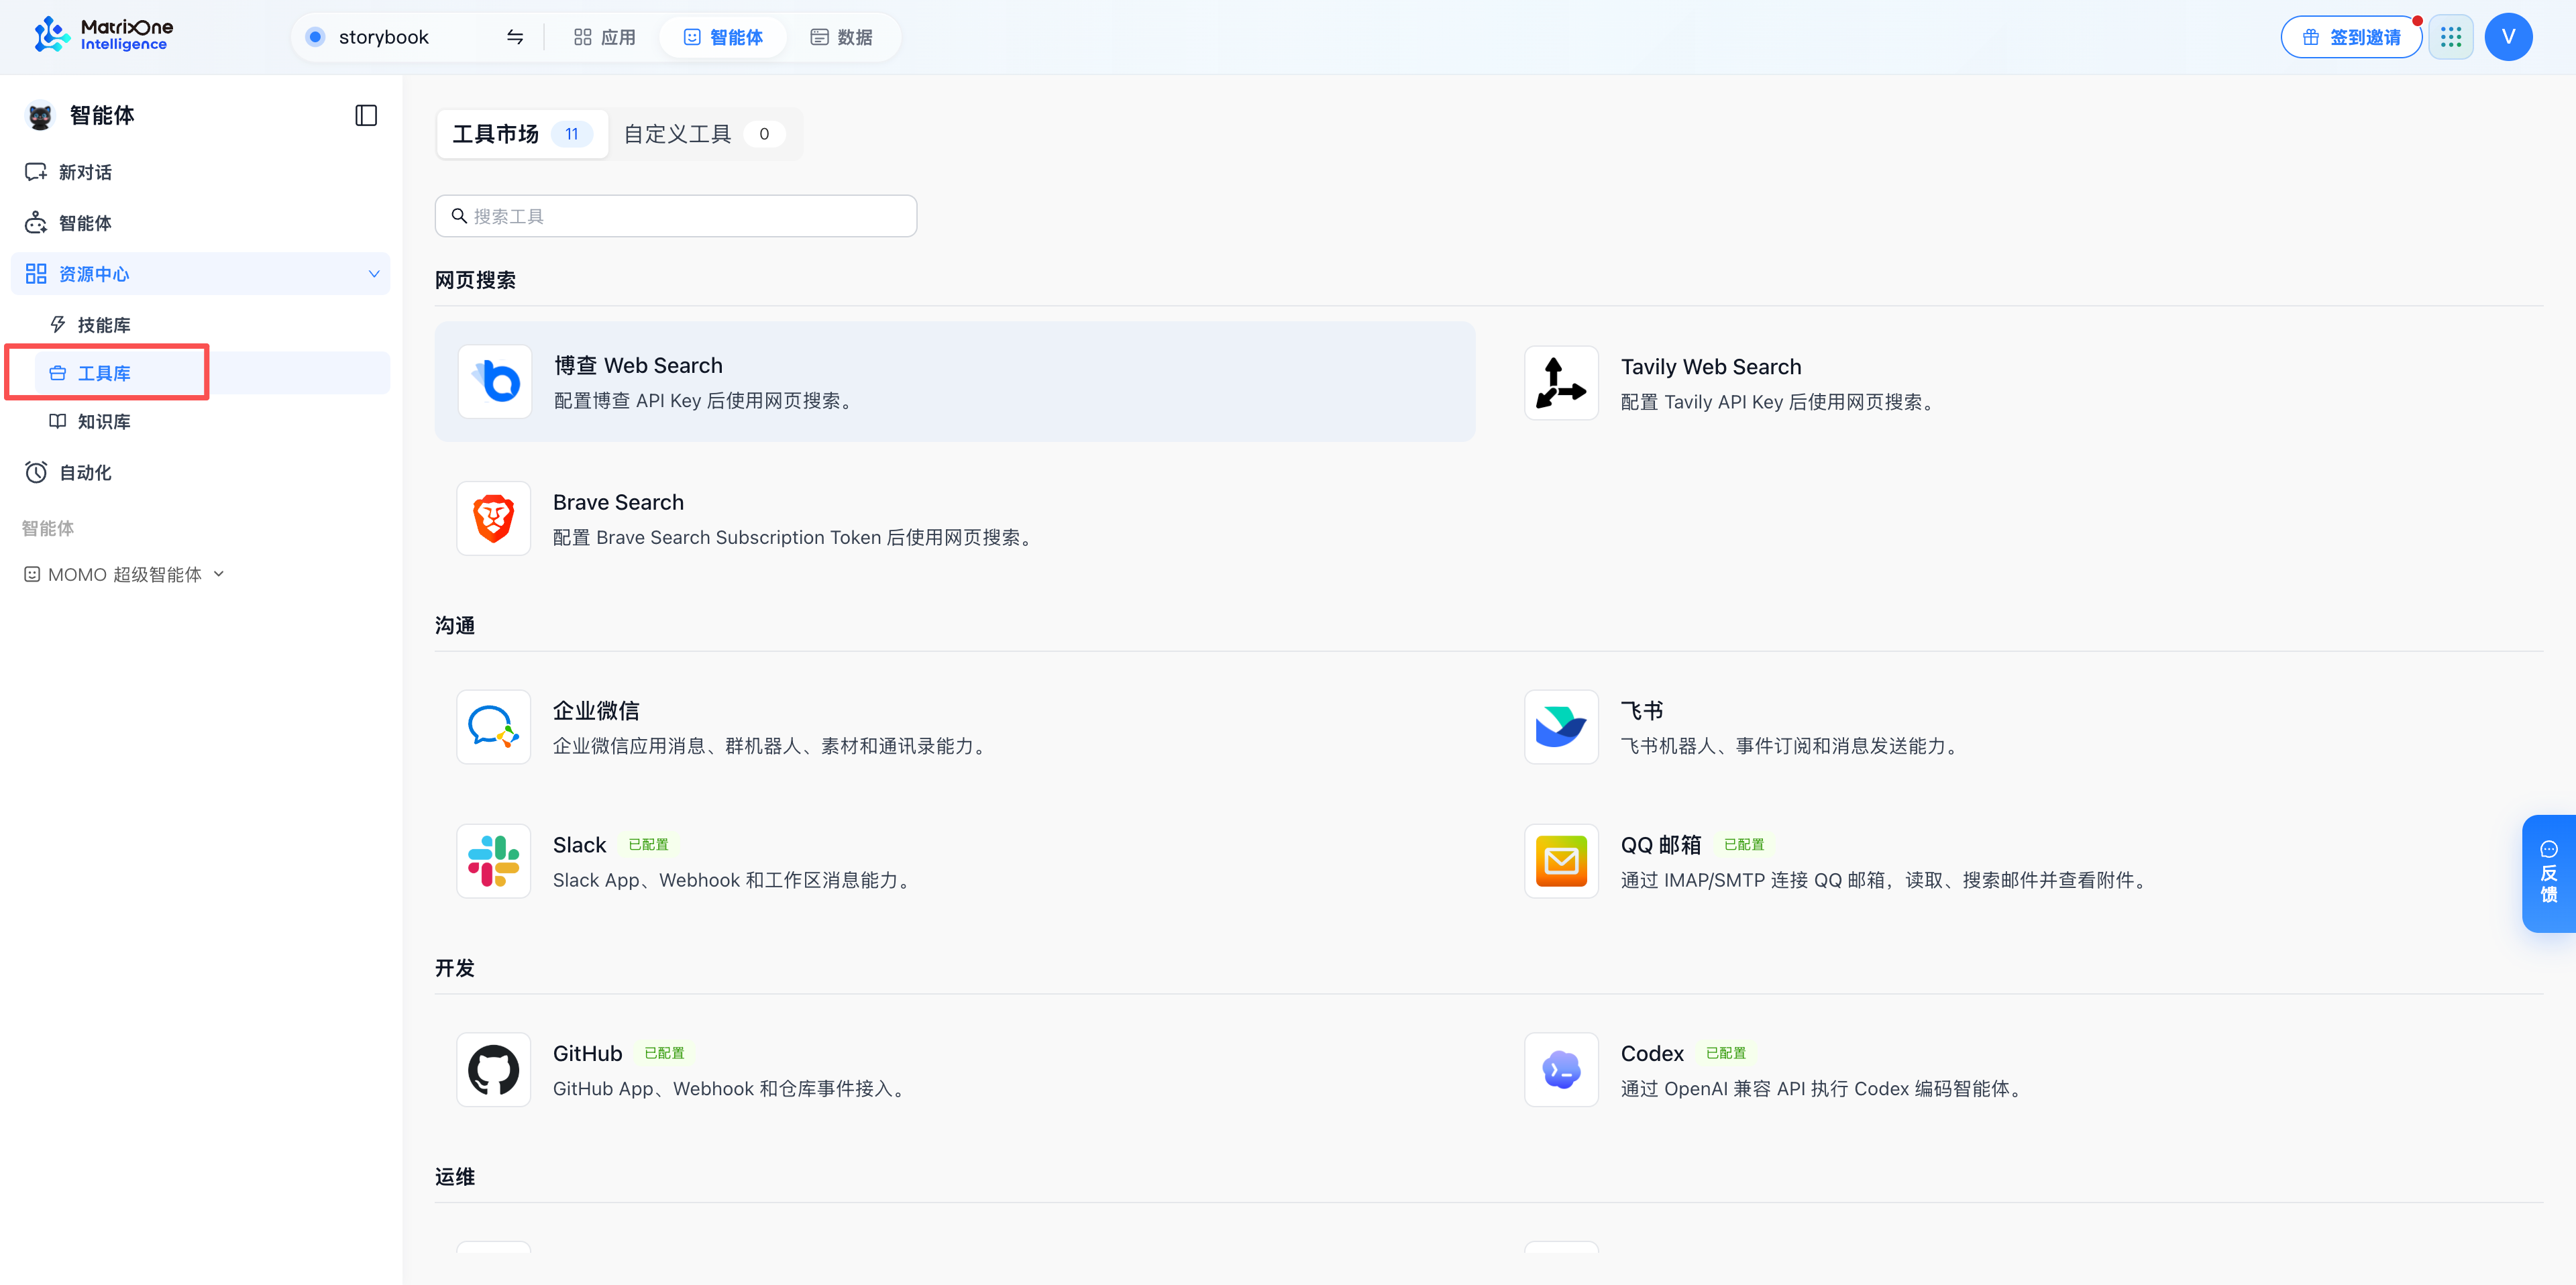
Task: Open the 企业微信 tool icon
Action: coord(494,727)
